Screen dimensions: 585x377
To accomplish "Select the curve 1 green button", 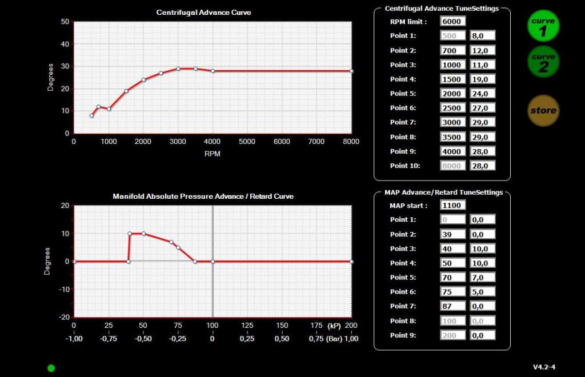I will 543,26.
